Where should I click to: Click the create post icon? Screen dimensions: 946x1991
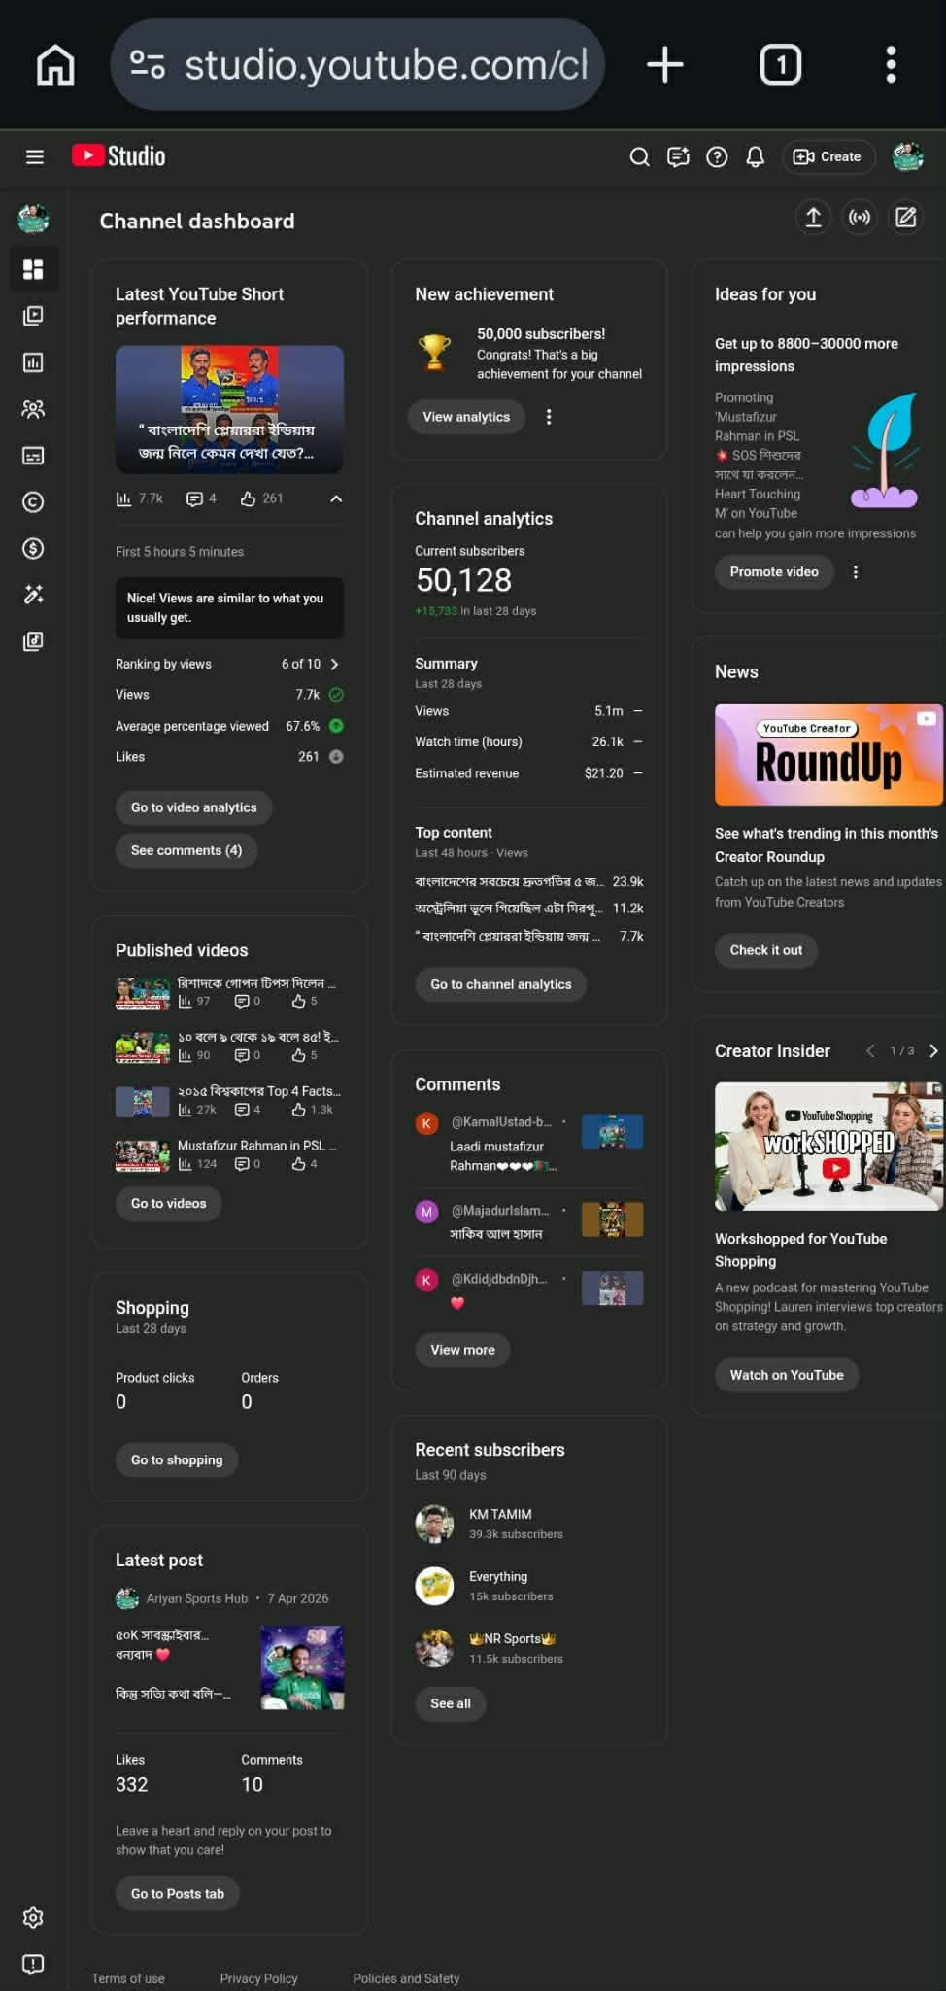pyautogui.click(x=906, y=218)
